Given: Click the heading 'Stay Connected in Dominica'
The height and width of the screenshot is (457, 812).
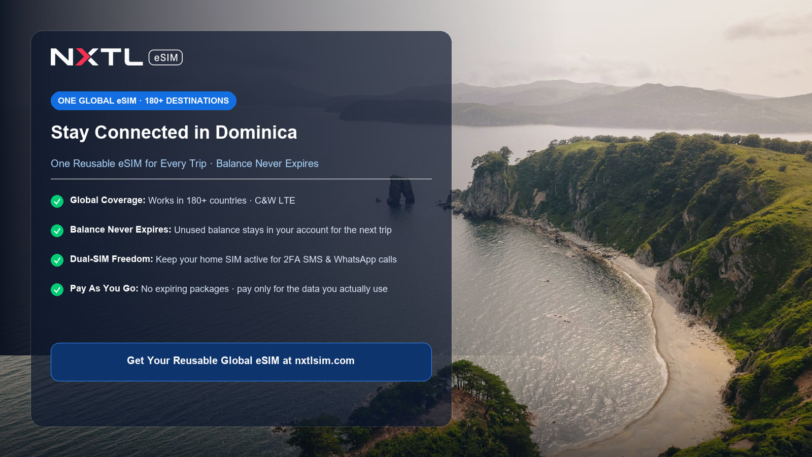Looking at the screenshot, I should [174, 133].
